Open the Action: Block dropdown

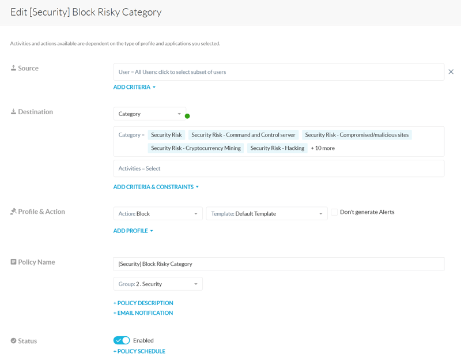(157, 214)
